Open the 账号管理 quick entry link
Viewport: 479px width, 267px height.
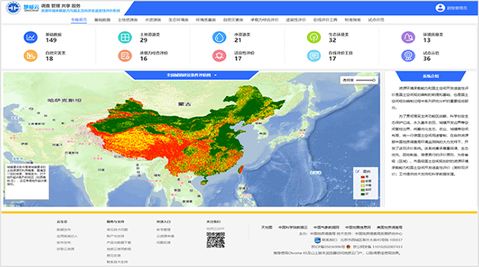pos(164,229)
